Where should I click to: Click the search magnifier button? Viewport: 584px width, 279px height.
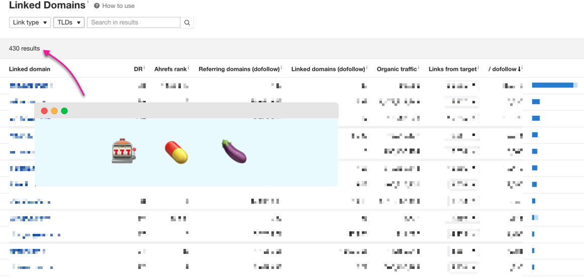point(187,23)
